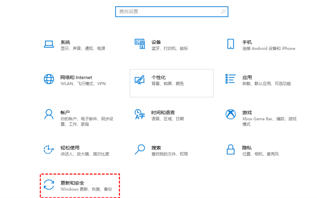Click the Windows 更新、恢复、备份 description
317x198 pixels.
[86, 189]
